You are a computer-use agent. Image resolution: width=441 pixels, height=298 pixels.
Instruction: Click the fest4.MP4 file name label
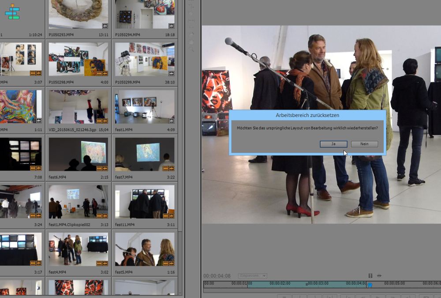pyautogui.click(x=57, y=272)
